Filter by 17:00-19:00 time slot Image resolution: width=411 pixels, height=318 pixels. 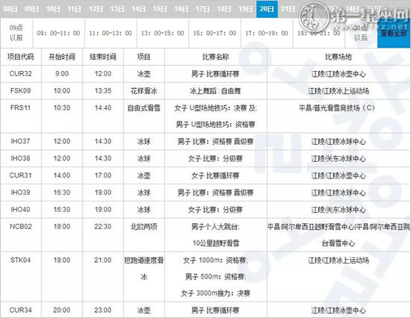[267, 33]
